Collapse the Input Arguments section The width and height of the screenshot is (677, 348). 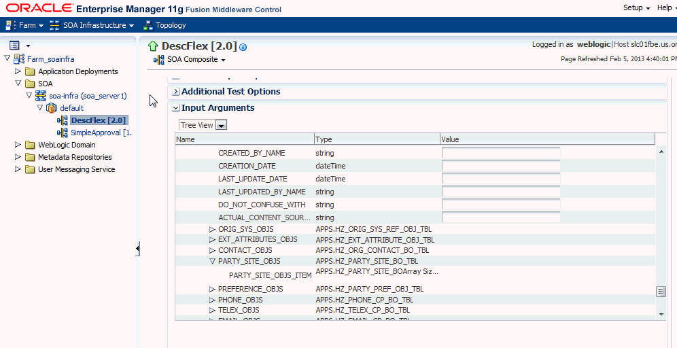click(x=176, y=108)
